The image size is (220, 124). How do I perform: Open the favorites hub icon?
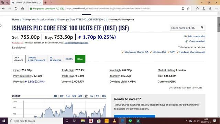(198, 9)
